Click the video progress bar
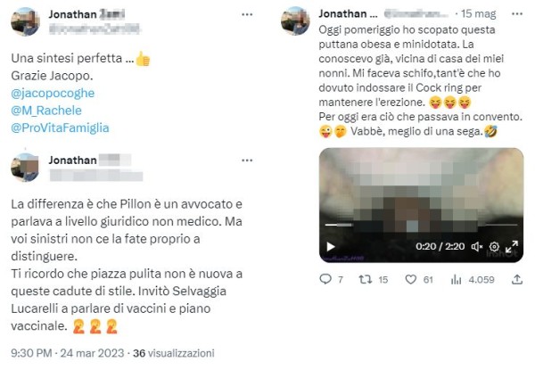The height and width of the screenshot is (370, 535). point(421,225)
